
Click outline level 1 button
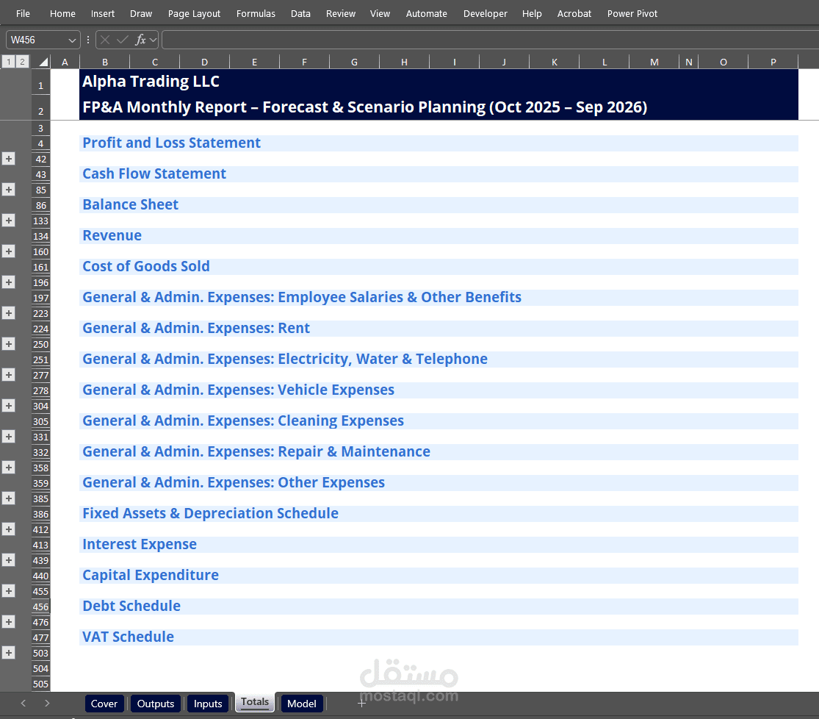pos(8,62)
